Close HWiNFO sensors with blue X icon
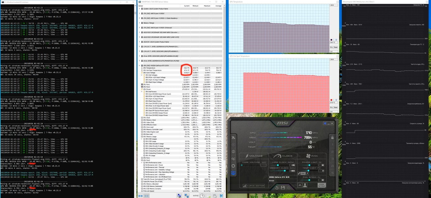This screenshot has height=198, width=431. tap(221, 196)
